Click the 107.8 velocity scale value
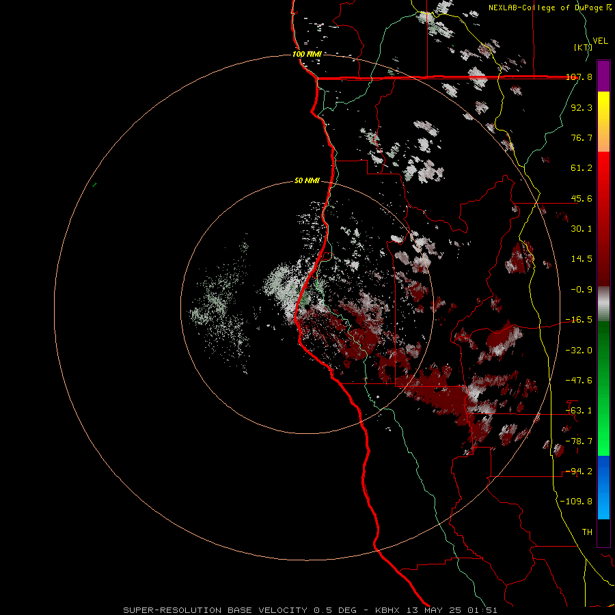The width and height of the screenshot is (615, 615). pyautogui.click(x=579, y=77)
